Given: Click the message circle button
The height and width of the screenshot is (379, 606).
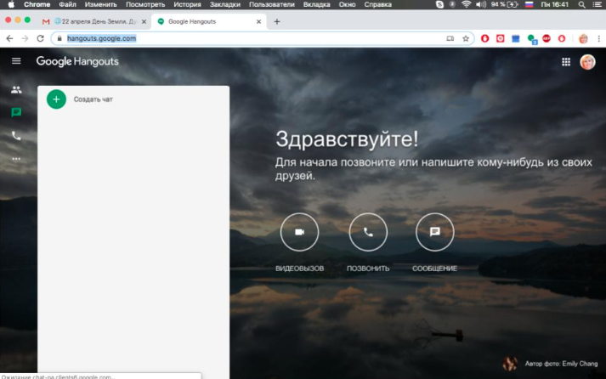Looking at the screenshot, I should click(435, 232).
